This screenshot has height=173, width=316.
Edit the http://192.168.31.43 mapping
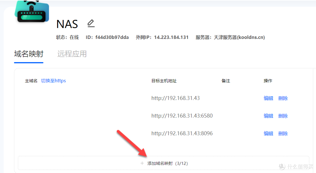pos(268,98)
